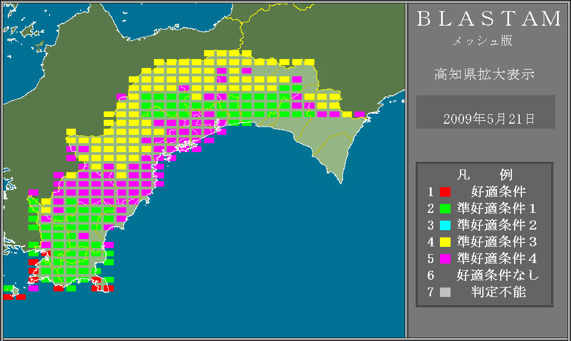The width and height of the screenshot is (571, 341).
Task: Click the date 2009年5月21日
Action: point(488,119)
